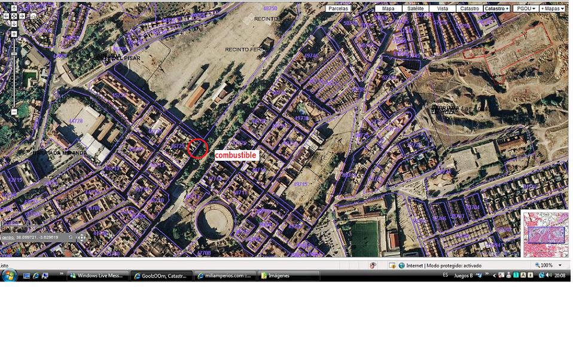Expand the + Mapas dropdown

552,9
